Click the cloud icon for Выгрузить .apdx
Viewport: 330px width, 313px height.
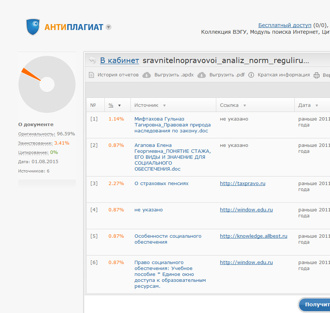click(x=146, y=75)
